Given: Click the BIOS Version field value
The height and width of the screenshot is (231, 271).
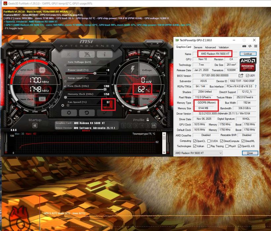Looking at the screenshot, I should pyautogui.click(x=215, y=75).
